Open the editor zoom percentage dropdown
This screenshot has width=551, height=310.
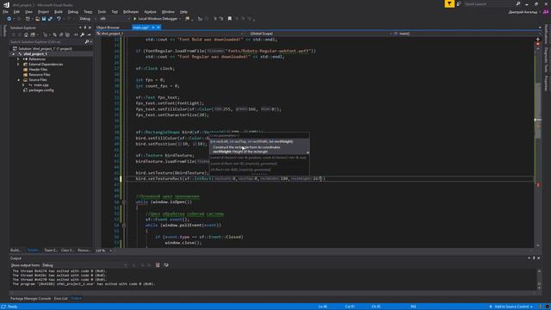coord(111,251)
